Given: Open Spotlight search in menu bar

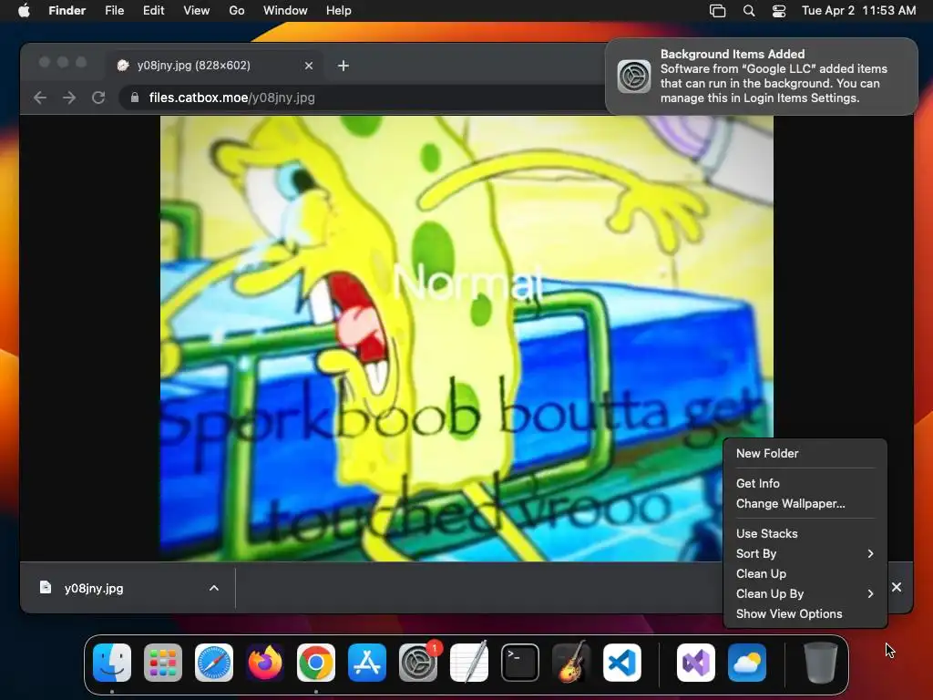Looking at the screenshot, I should pos(749,11).
